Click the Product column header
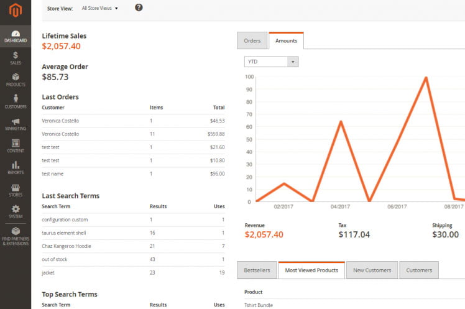Screen dimensions: 465x309 coord(253,292)
